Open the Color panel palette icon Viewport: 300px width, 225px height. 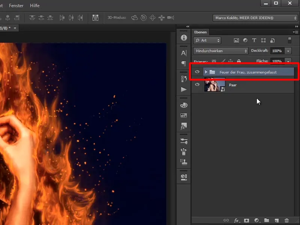tap(184, 105)
